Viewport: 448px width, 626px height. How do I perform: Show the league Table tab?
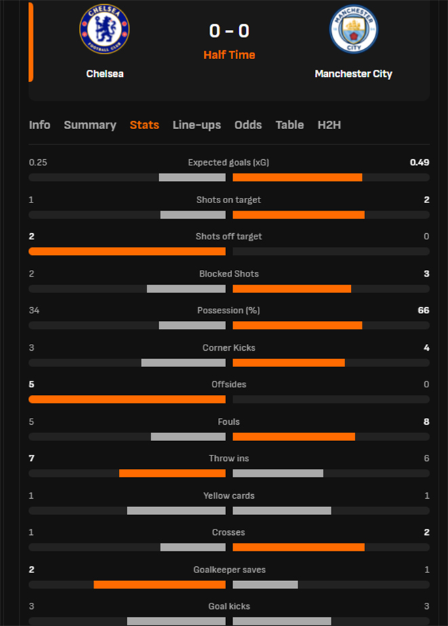(290, 125)
